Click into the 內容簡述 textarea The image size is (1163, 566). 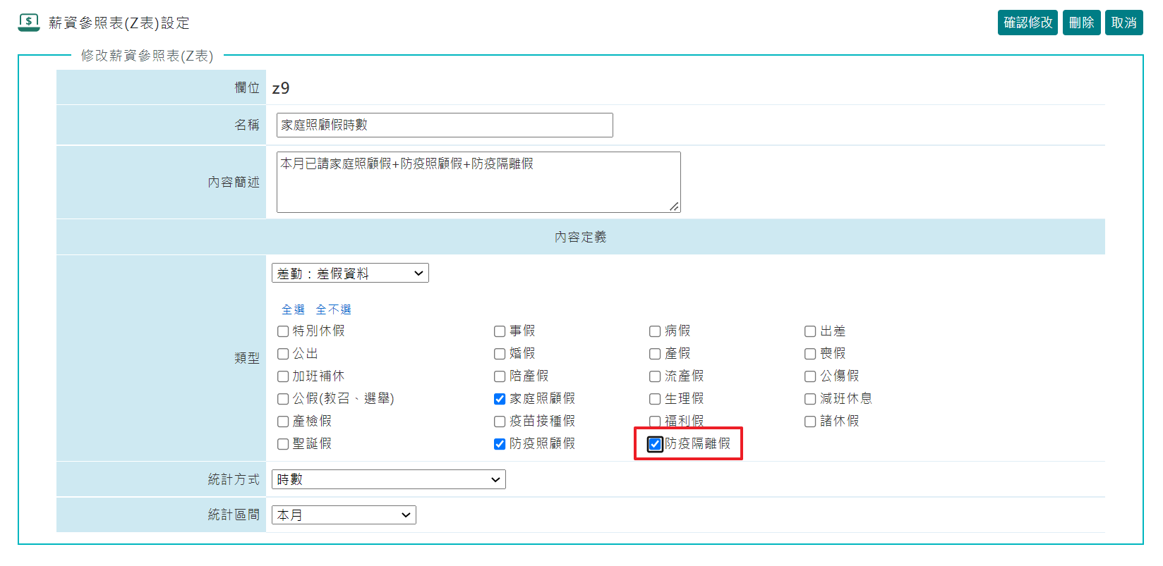click(x=478, y=182)
